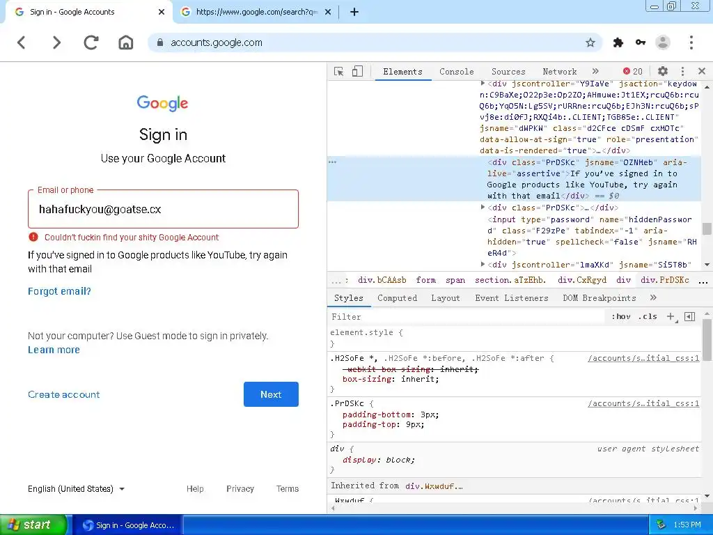713x535 pixels.
Task: Click the red error count 20
Action: click(633, 72)
